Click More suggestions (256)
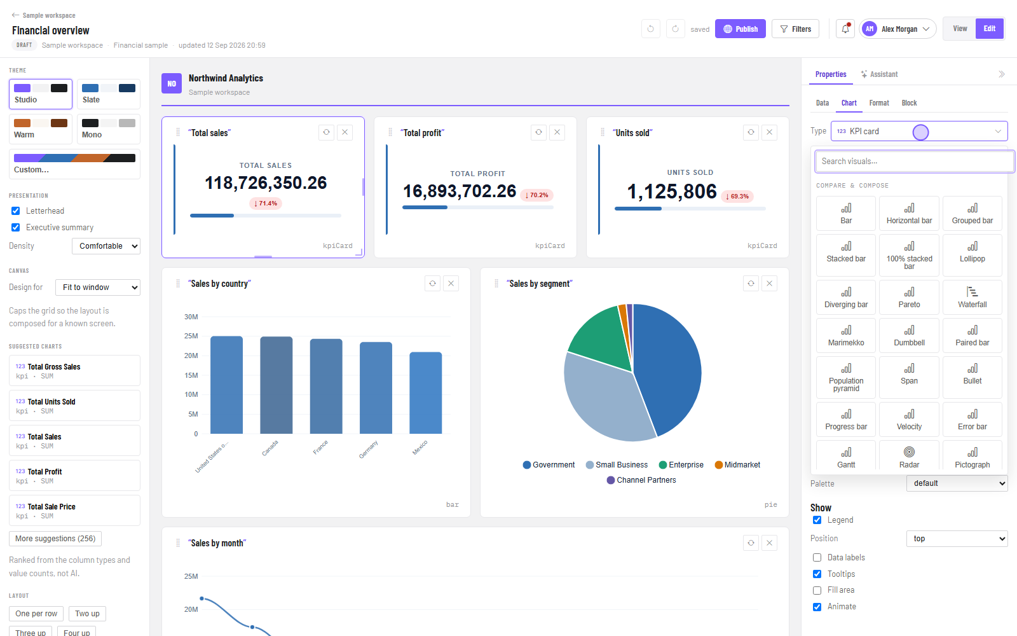The image size is (1017, 636). pos(55,539)
